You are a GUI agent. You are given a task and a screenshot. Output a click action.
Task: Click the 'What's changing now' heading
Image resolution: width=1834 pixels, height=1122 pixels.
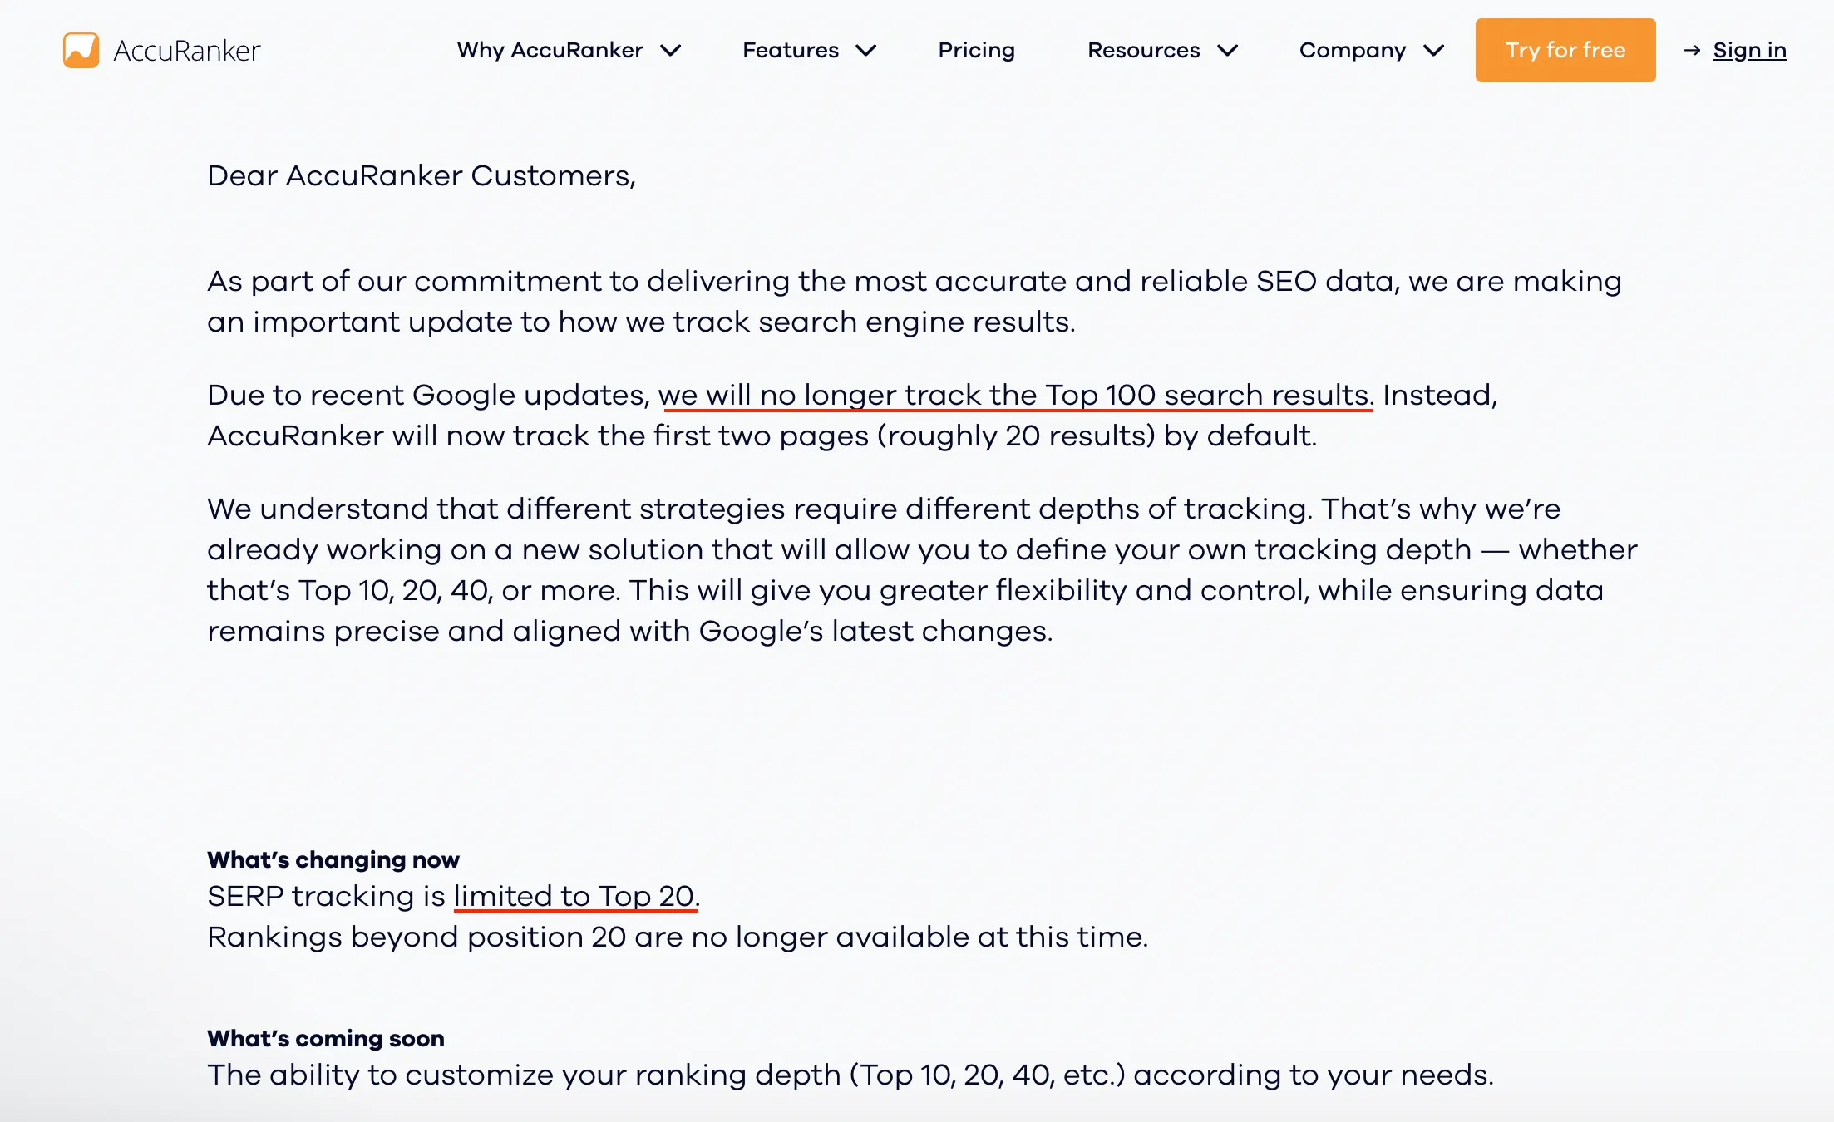coord(333,859)
